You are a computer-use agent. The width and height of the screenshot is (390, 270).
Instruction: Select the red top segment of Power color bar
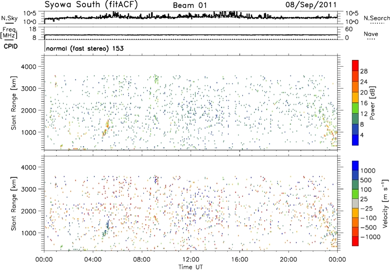[355, 65]
